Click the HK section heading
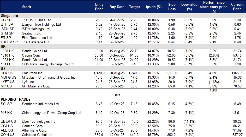Image resolution: width=246 pixels, height=137 pixels. 3,46
